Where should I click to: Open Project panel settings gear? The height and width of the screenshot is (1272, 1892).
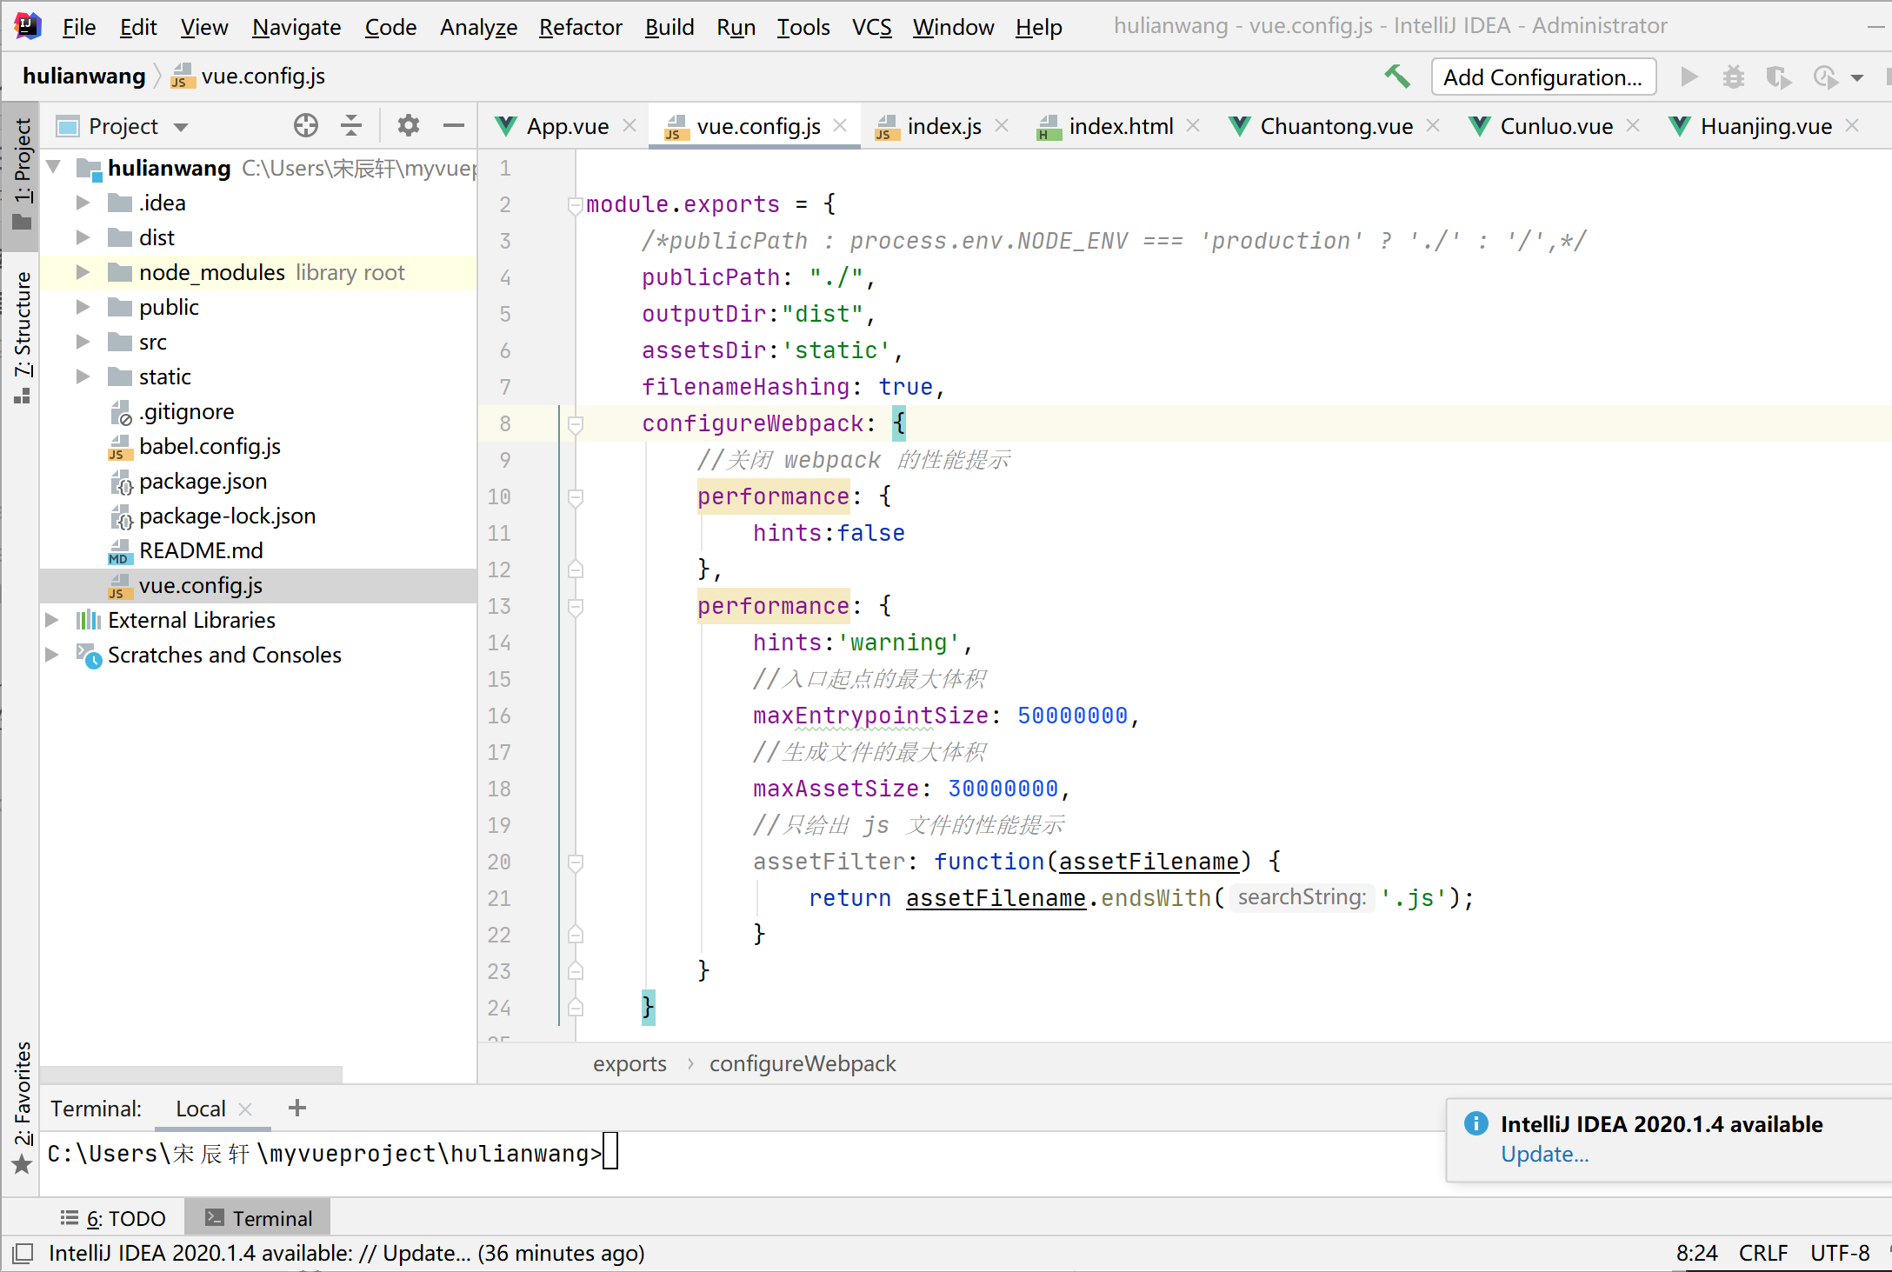tap(408, 126)
